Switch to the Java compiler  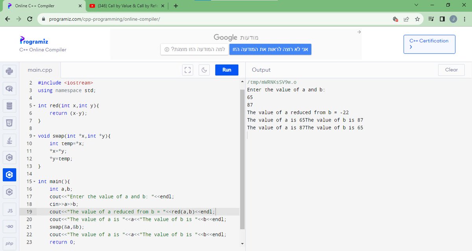point(9,140)
